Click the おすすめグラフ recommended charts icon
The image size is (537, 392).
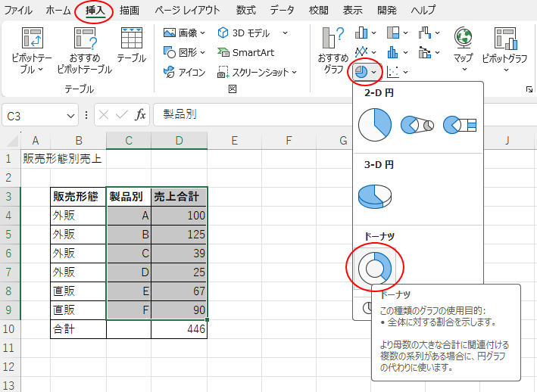click(x=333, y=50)
